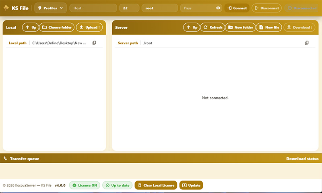Go Up in the Local panel
Screen dimensions: 322x193
click(x=31, y=27)
